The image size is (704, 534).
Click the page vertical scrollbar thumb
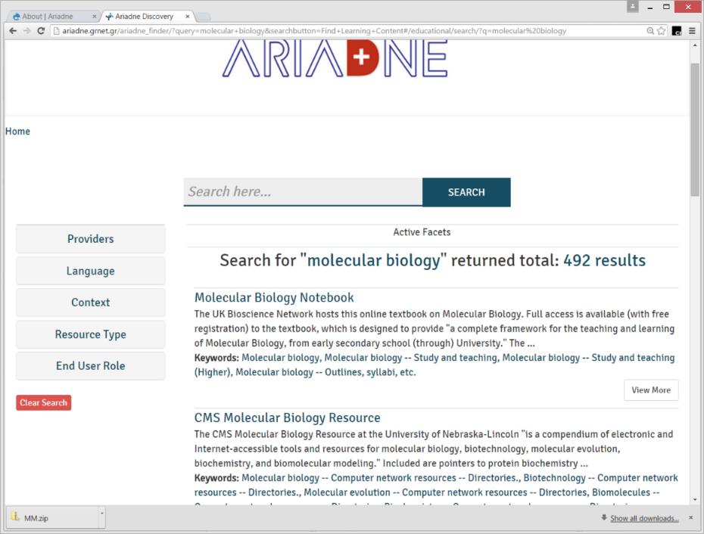(695, 129)
